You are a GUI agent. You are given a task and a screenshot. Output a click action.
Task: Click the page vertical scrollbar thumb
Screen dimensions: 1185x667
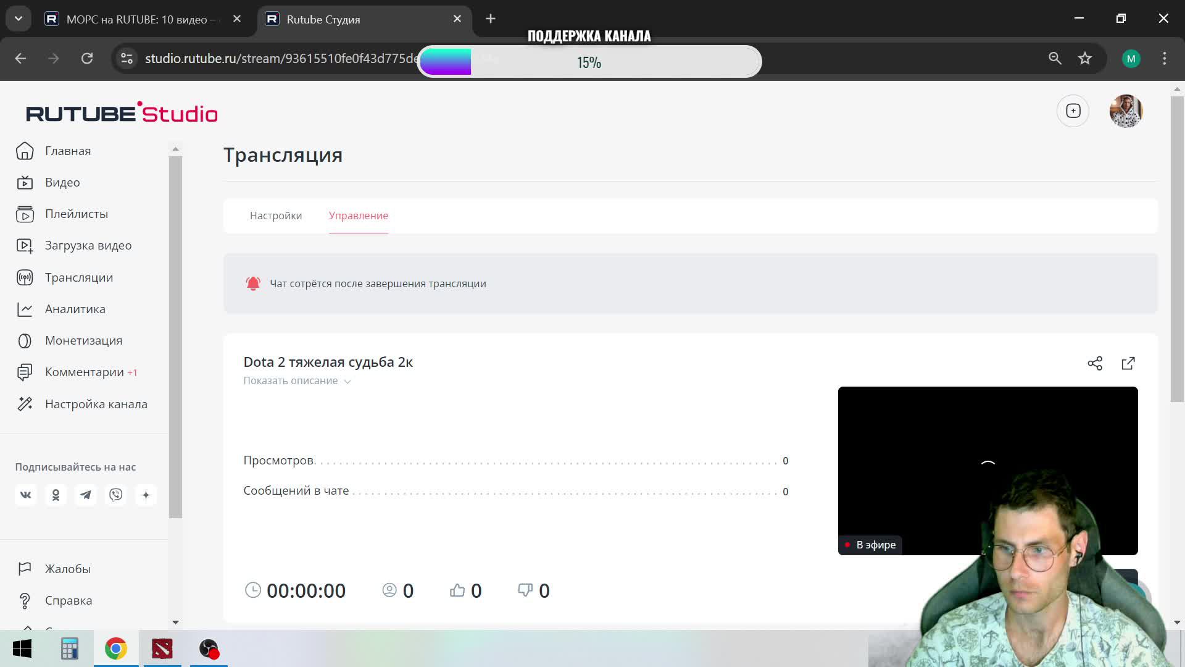coord(1177,249)
